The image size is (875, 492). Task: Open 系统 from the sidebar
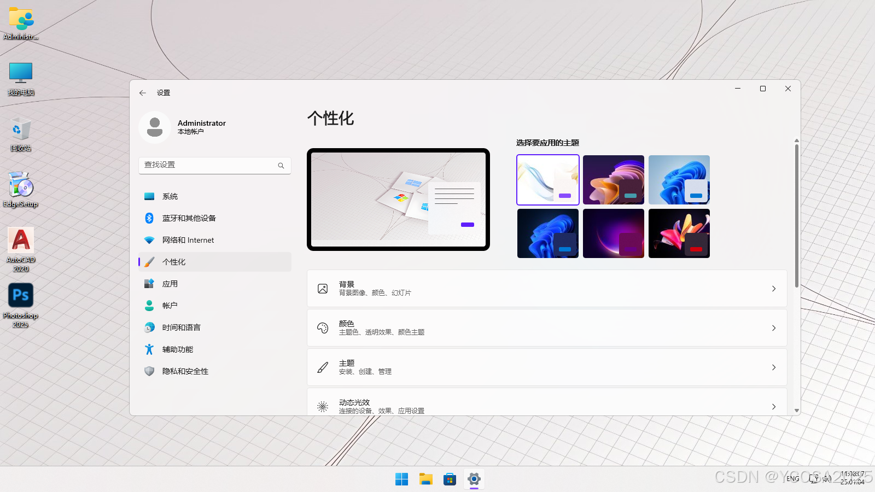pos(215,196)
